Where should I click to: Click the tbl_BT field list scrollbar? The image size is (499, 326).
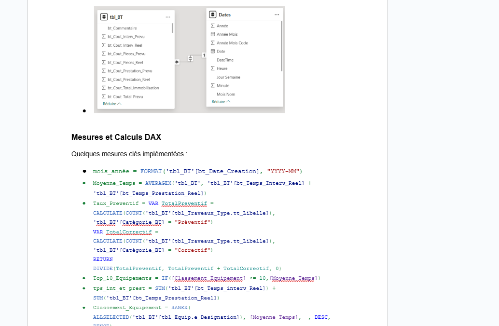coord(172,28)
